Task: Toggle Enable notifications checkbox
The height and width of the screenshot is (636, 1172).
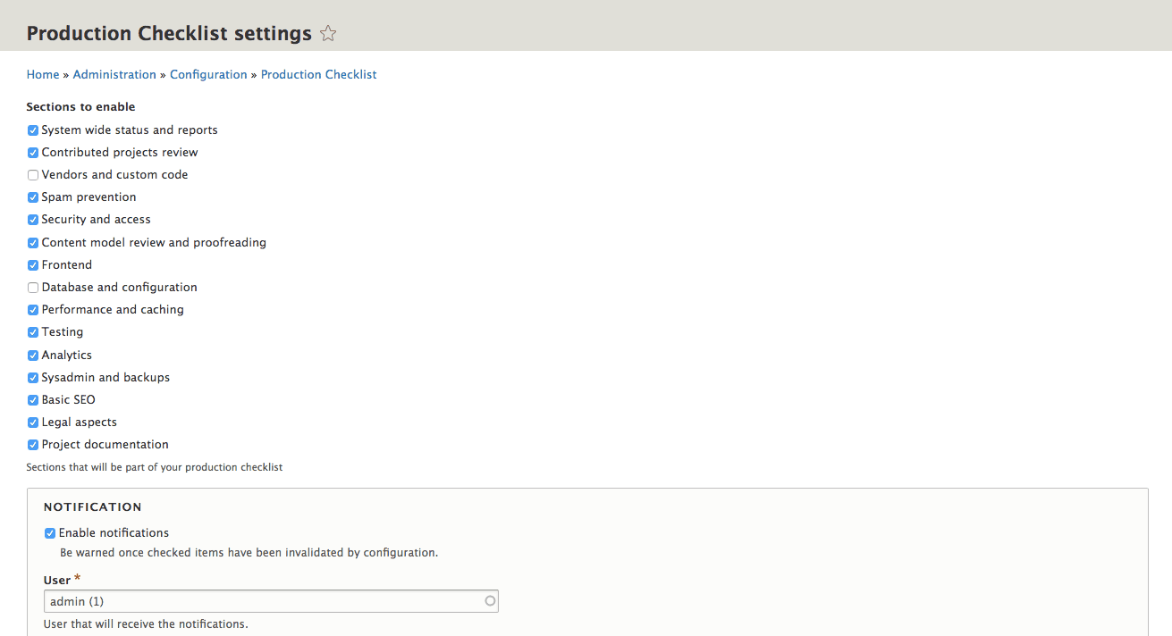Action: click(50, 533)
